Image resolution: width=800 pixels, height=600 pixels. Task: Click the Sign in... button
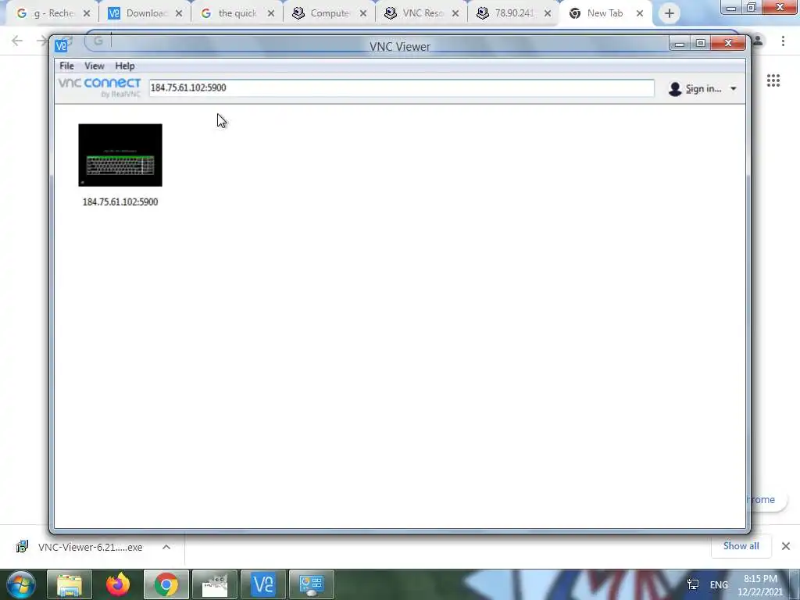[703, 89]
